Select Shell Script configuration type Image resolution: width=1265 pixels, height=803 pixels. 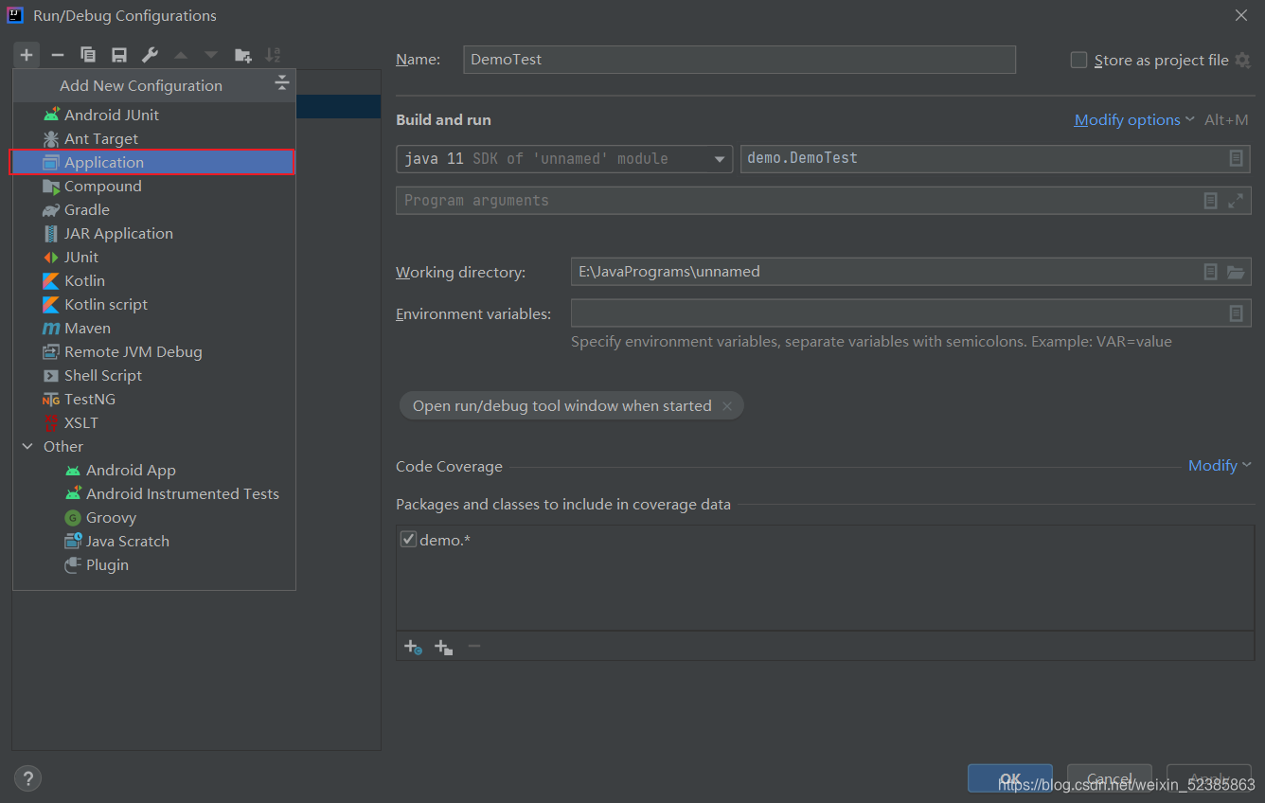[154, 375]
